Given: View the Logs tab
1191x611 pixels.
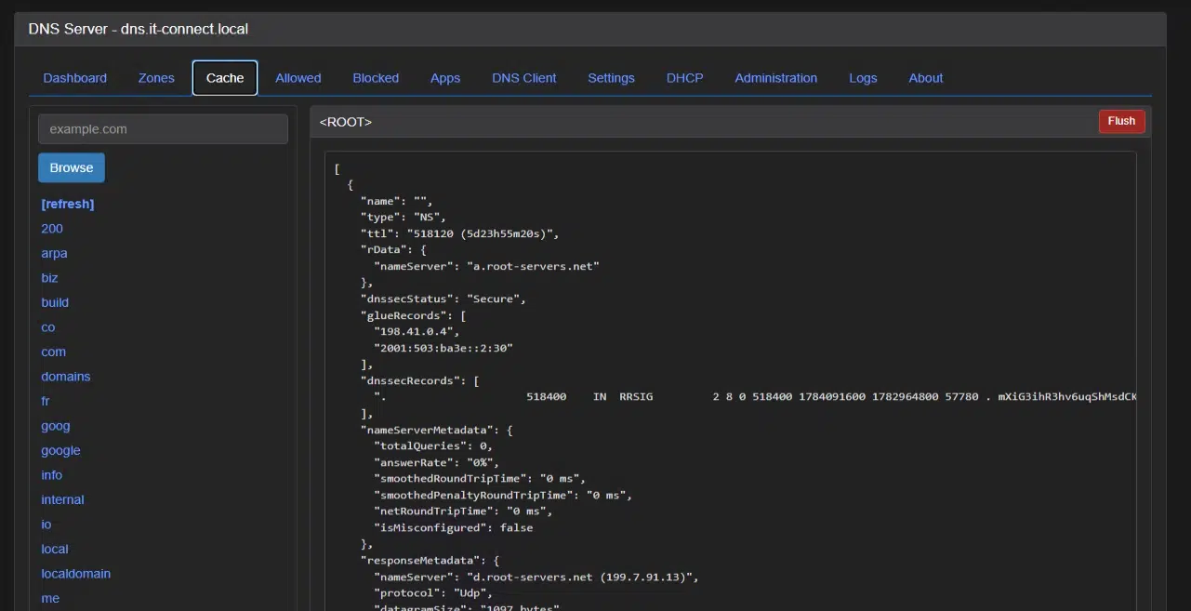Looking at the screenshot, I should 863,78.
